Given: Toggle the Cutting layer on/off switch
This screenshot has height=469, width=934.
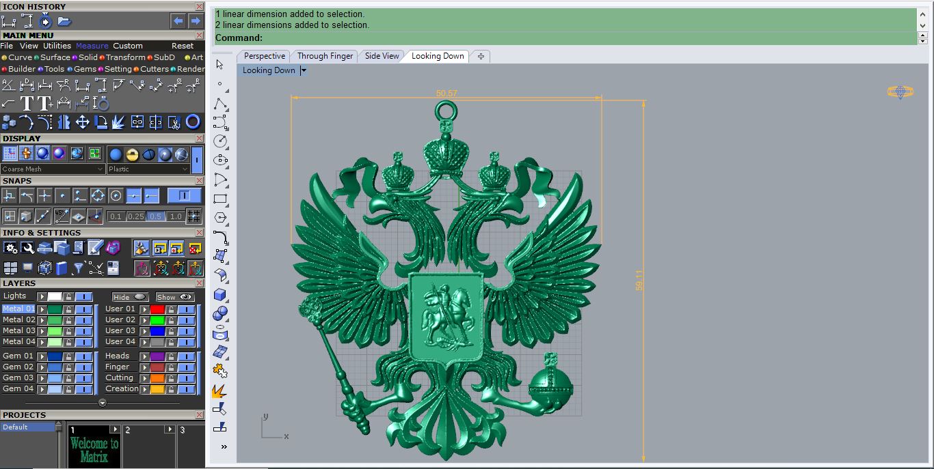Looking at the screenshot, I should (186, 378).
